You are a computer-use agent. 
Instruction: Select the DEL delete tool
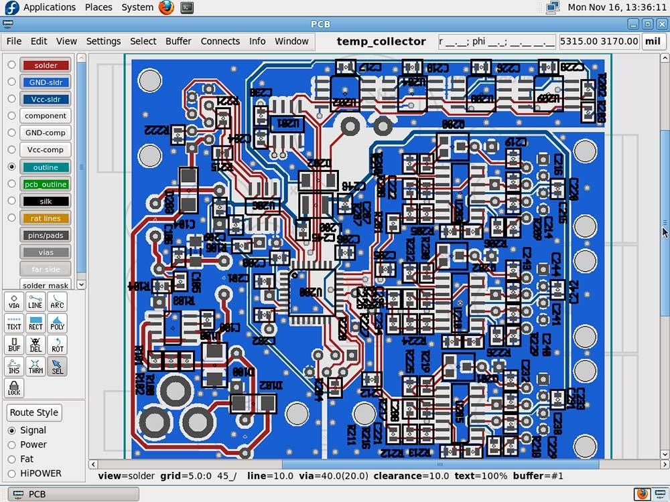36,345
